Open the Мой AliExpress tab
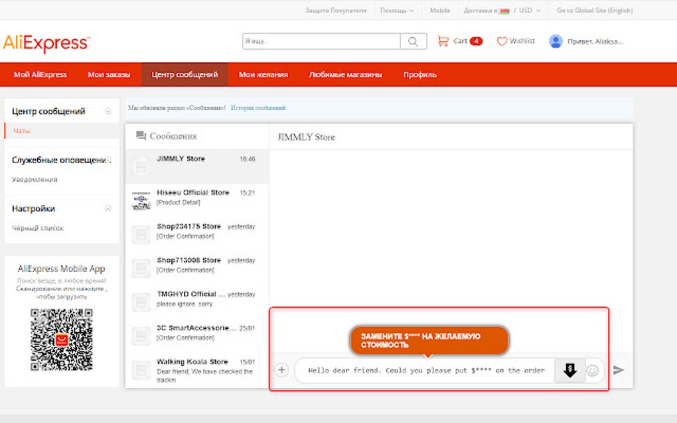677x423 pixels. click(40, 75)
